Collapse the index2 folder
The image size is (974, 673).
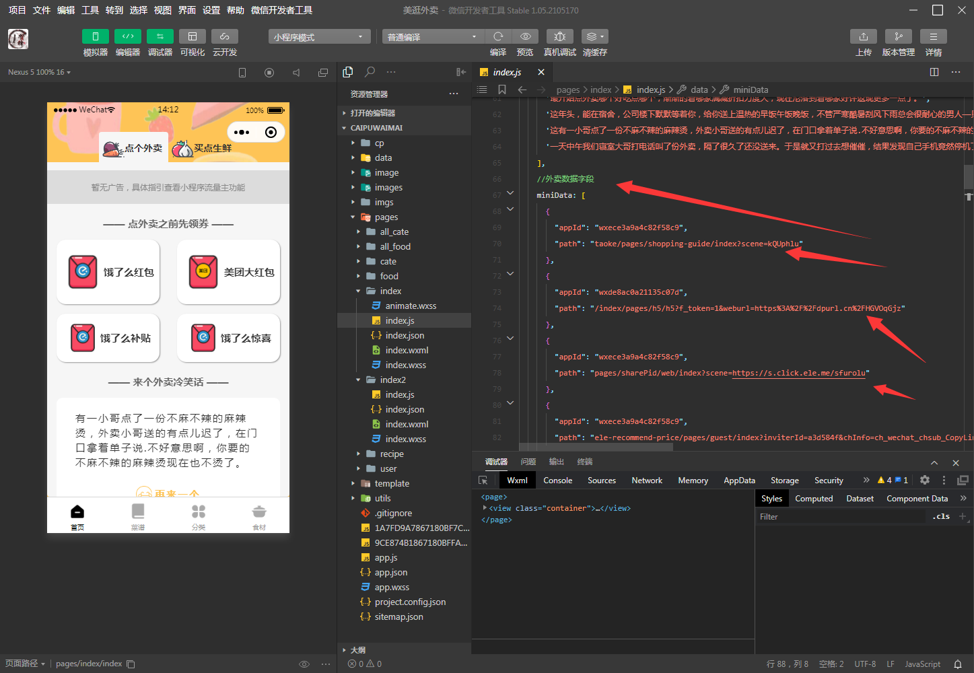click(404, 380)
